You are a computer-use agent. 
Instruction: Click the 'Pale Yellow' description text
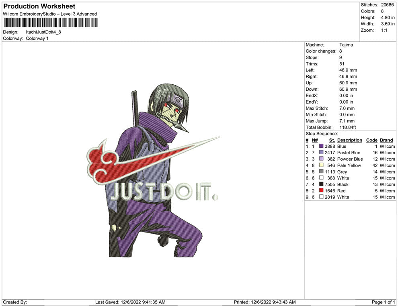[x=349, y=165]
